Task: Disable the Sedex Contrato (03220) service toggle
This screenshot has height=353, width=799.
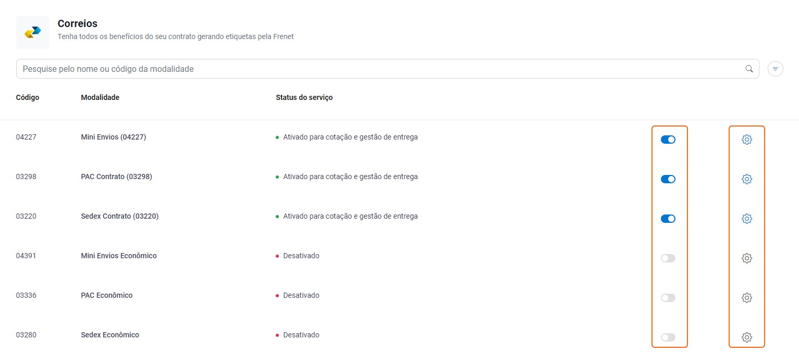Action: point(668,218)
